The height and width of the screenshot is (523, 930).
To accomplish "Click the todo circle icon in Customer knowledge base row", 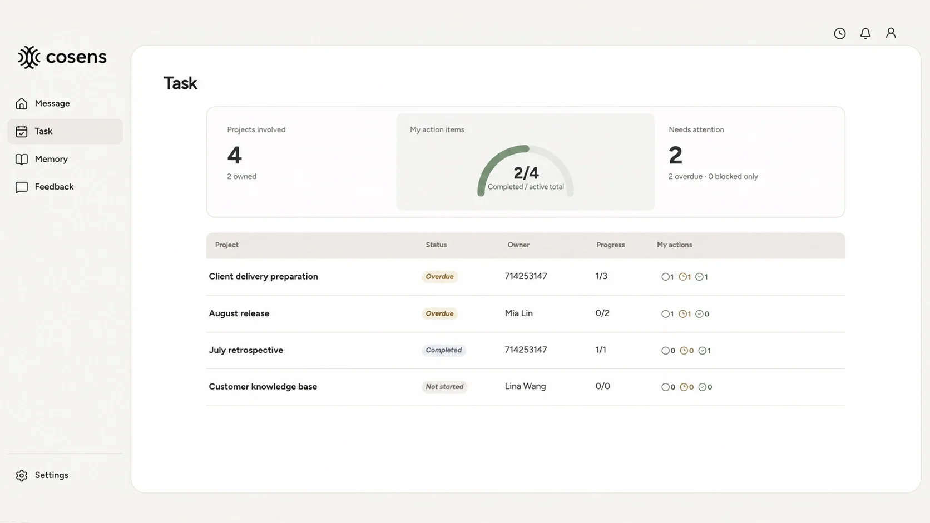I will coord(665,387).
